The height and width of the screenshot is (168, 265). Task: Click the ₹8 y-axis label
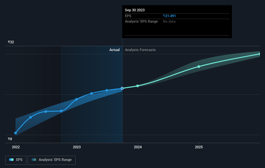pos(10,139)
